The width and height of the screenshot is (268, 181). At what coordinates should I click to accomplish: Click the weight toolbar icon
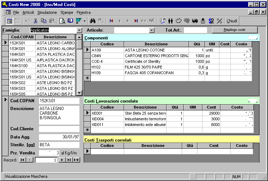tap(203, 21)
